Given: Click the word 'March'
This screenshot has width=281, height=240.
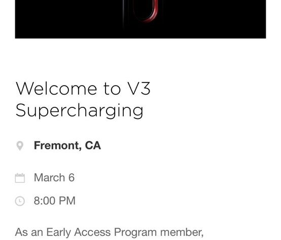Looking at the screenshot, I should [x=50, y=178].
